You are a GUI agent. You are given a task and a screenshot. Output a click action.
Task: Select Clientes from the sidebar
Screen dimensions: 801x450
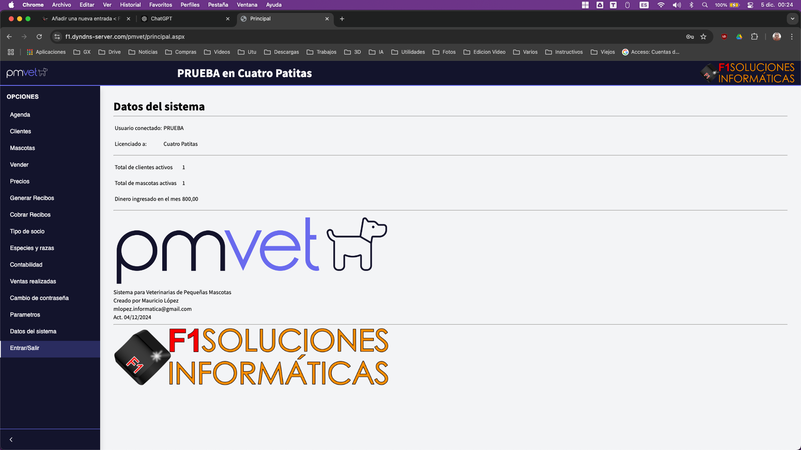coord(21,131)
